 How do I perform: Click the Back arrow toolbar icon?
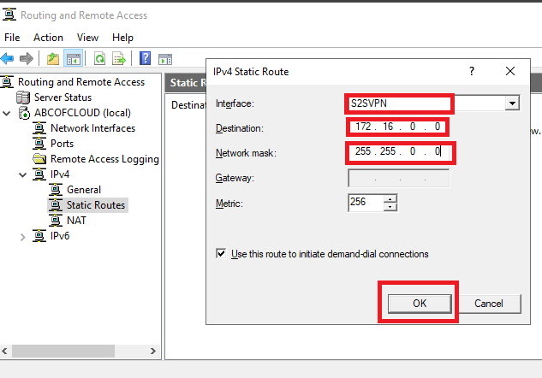pyautogui.click(x=8, y=59)
